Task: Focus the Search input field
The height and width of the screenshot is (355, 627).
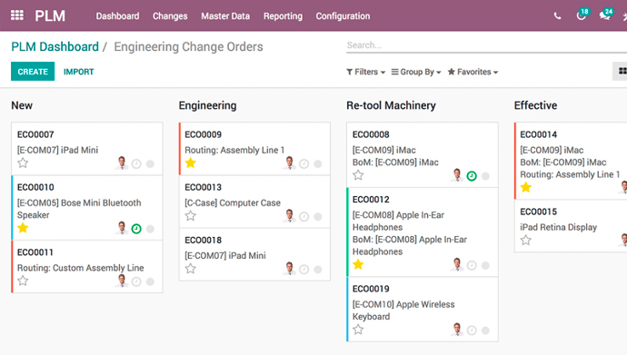Action: (486, 45)
